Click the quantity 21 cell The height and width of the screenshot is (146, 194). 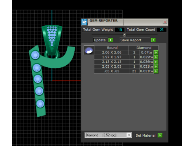pyautogui.click(x=134, y=71)
